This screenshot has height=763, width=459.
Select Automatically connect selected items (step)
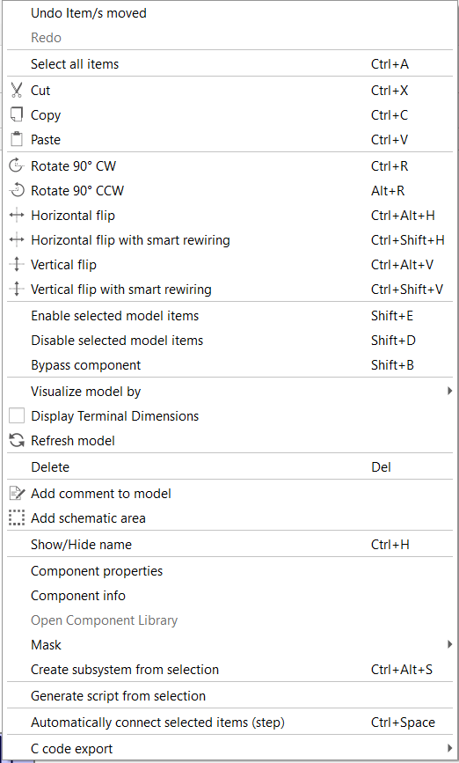(x=230, y=723)
